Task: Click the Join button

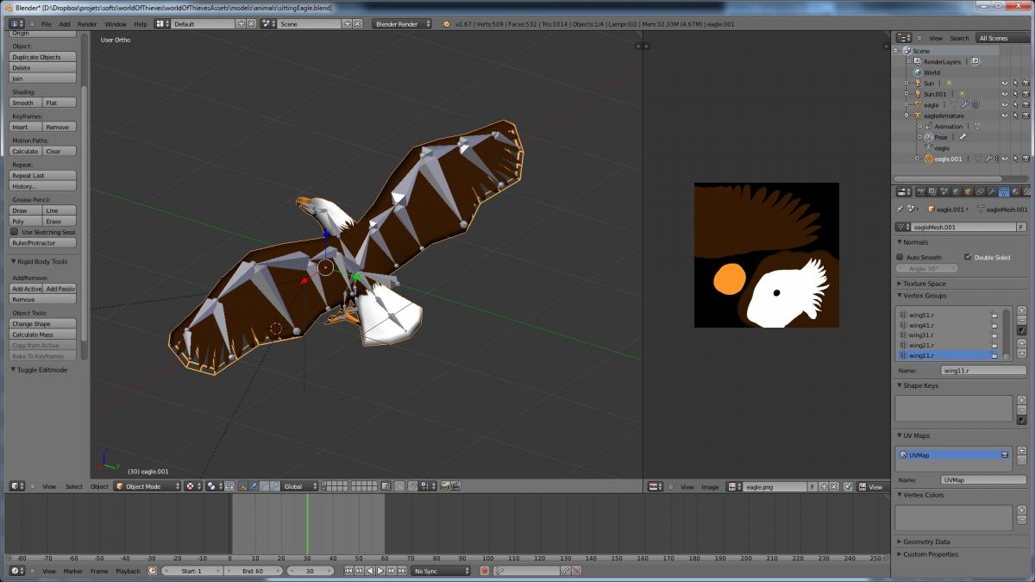Action: point(43,78)
